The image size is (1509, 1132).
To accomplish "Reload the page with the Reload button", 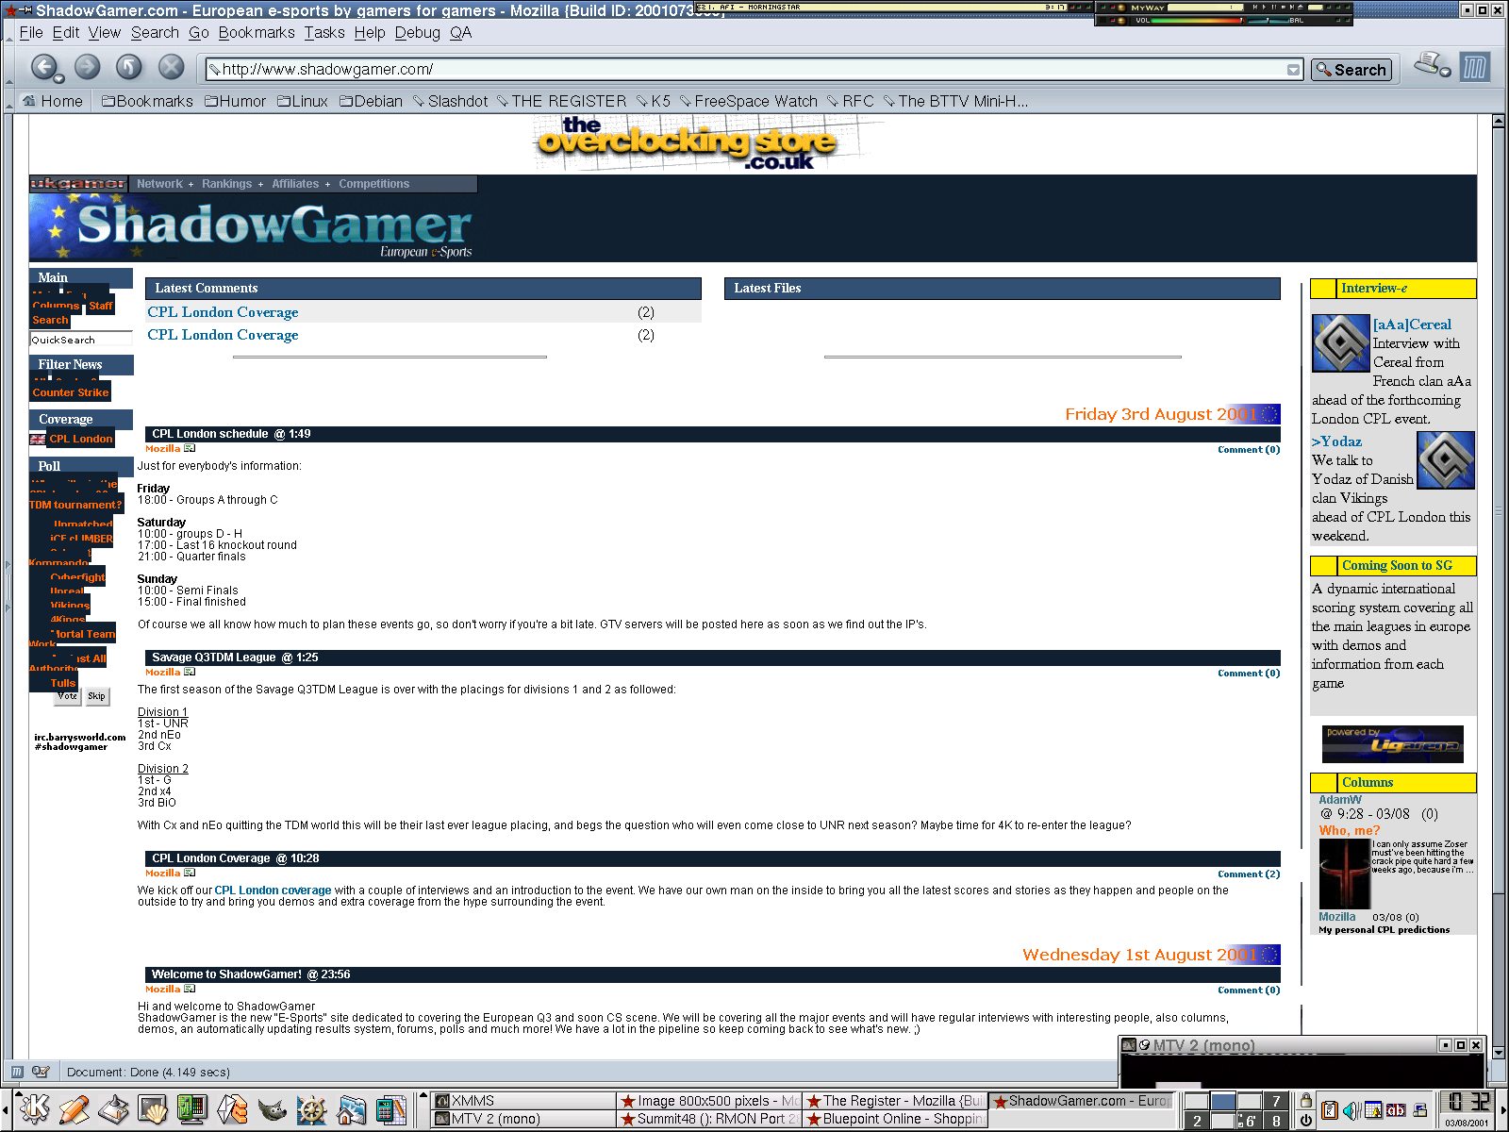I will tap(128, 67).
